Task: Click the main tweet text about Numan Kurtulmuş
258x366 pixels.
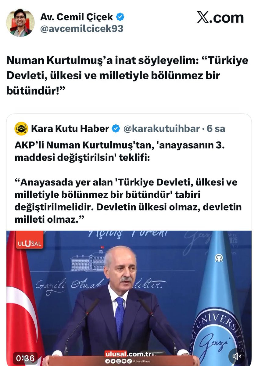Action: pos(127,75)
